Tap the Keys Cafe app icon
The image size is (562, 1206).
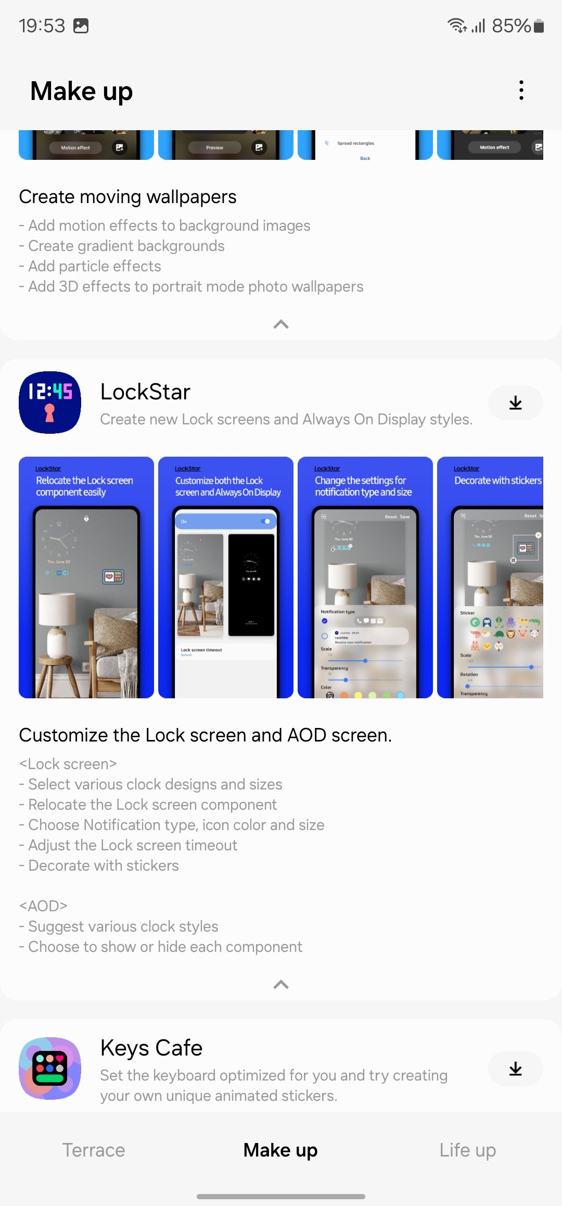[50, 1069]
